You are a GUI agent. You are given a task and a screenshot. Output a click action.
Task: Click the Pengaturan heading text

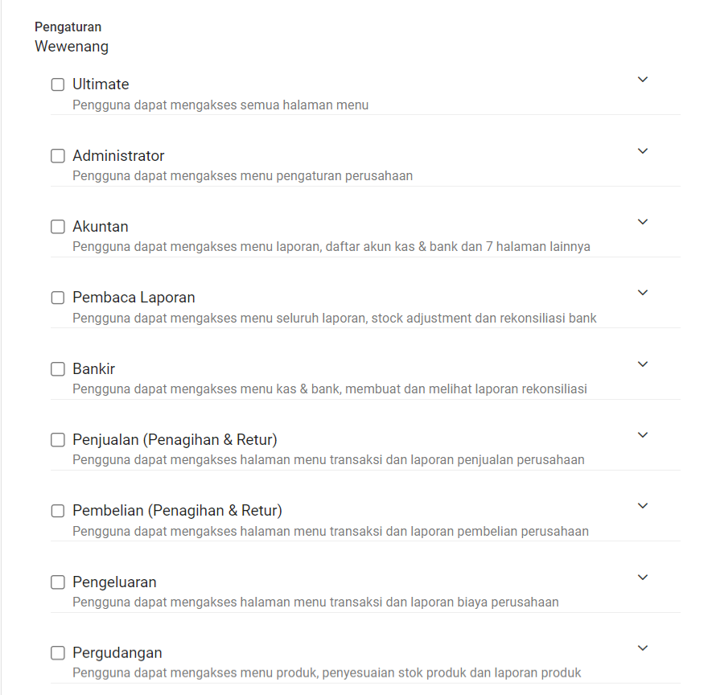click(x=68, y=27)
